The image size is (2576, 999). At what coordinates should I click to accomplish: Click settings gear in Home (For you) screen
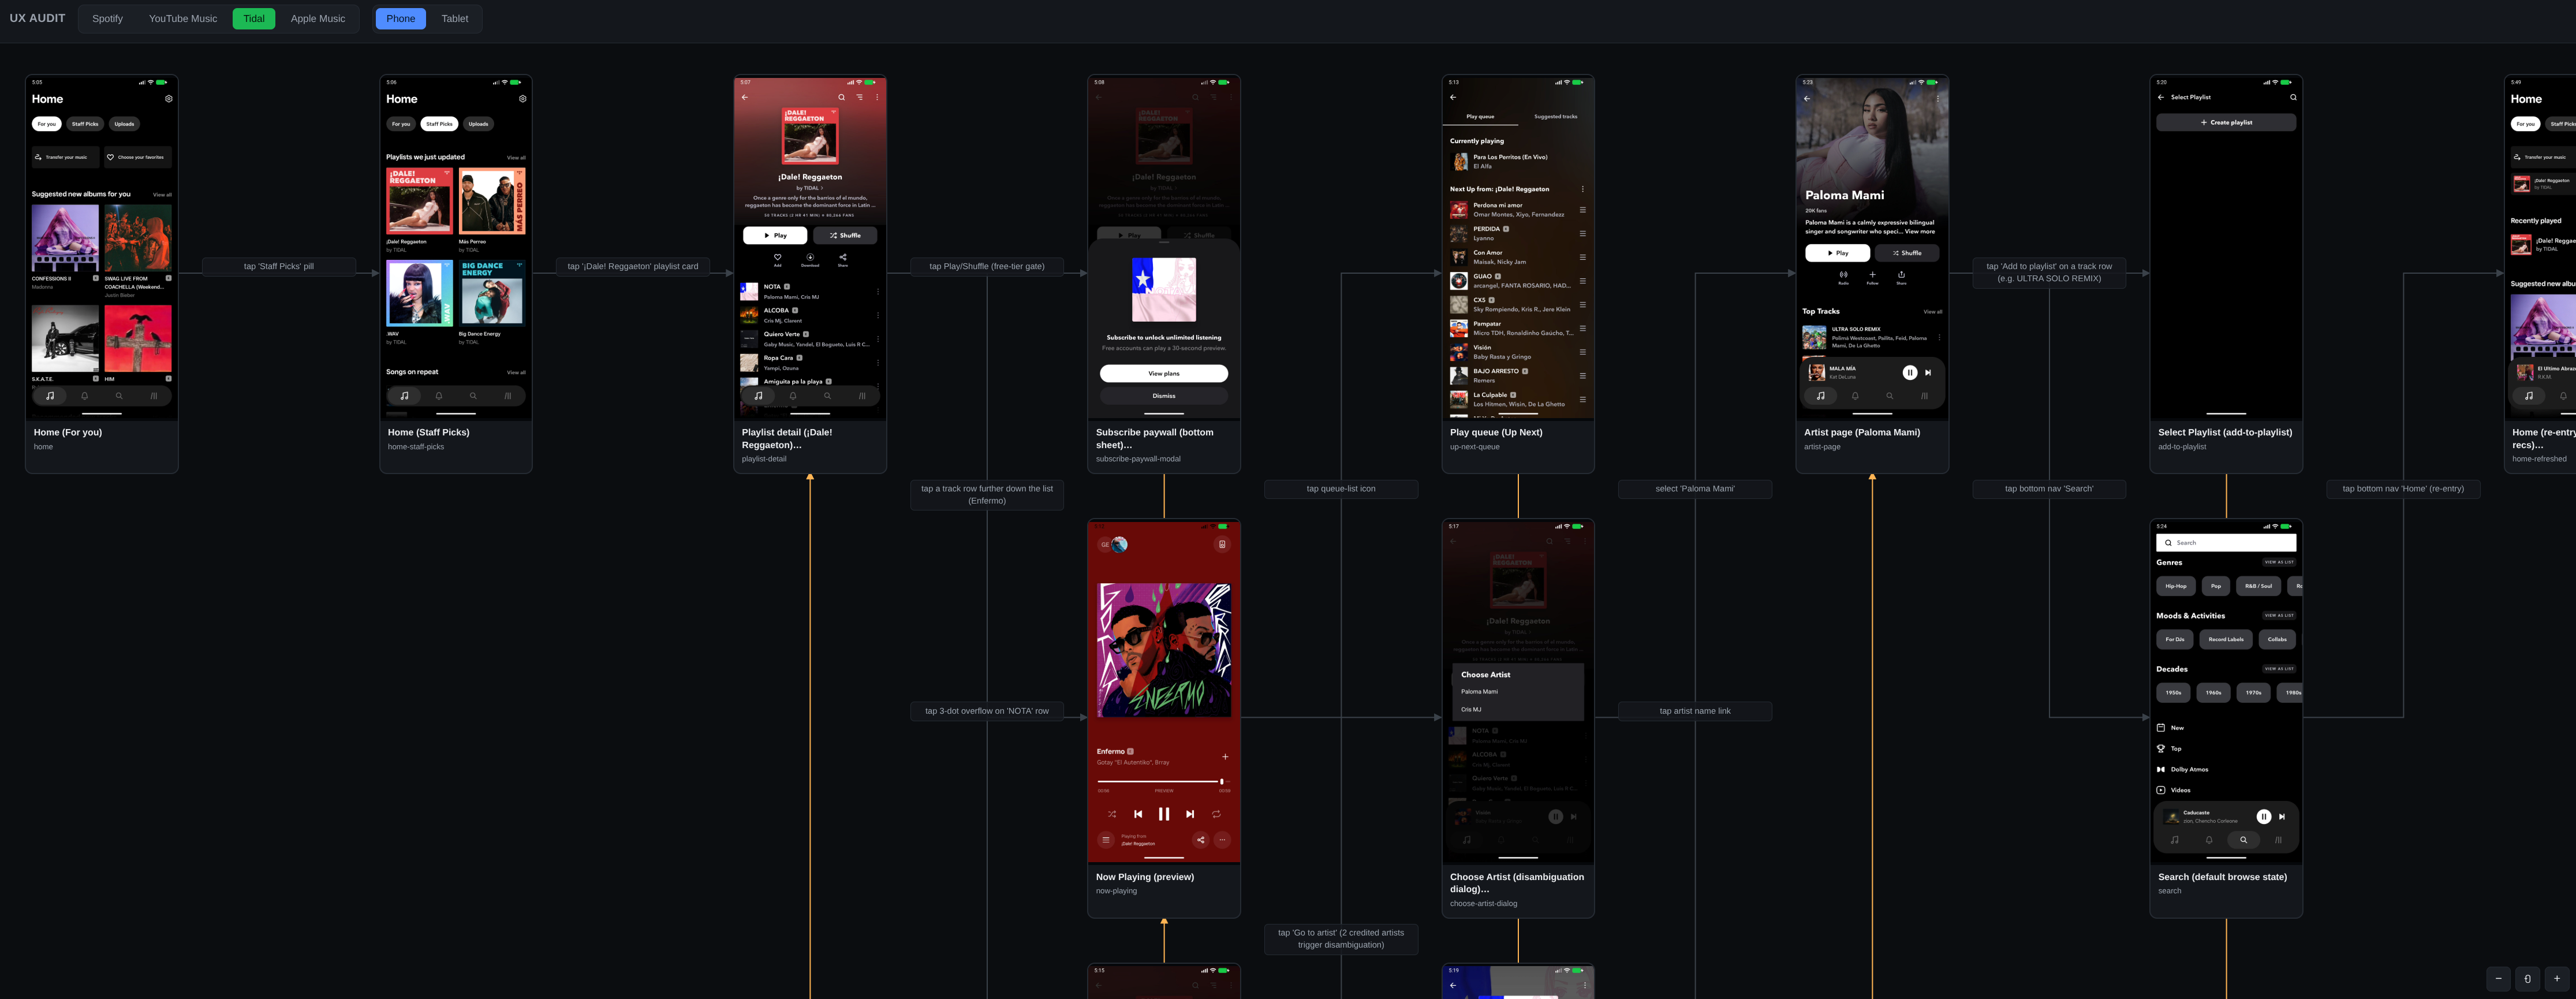169,99
